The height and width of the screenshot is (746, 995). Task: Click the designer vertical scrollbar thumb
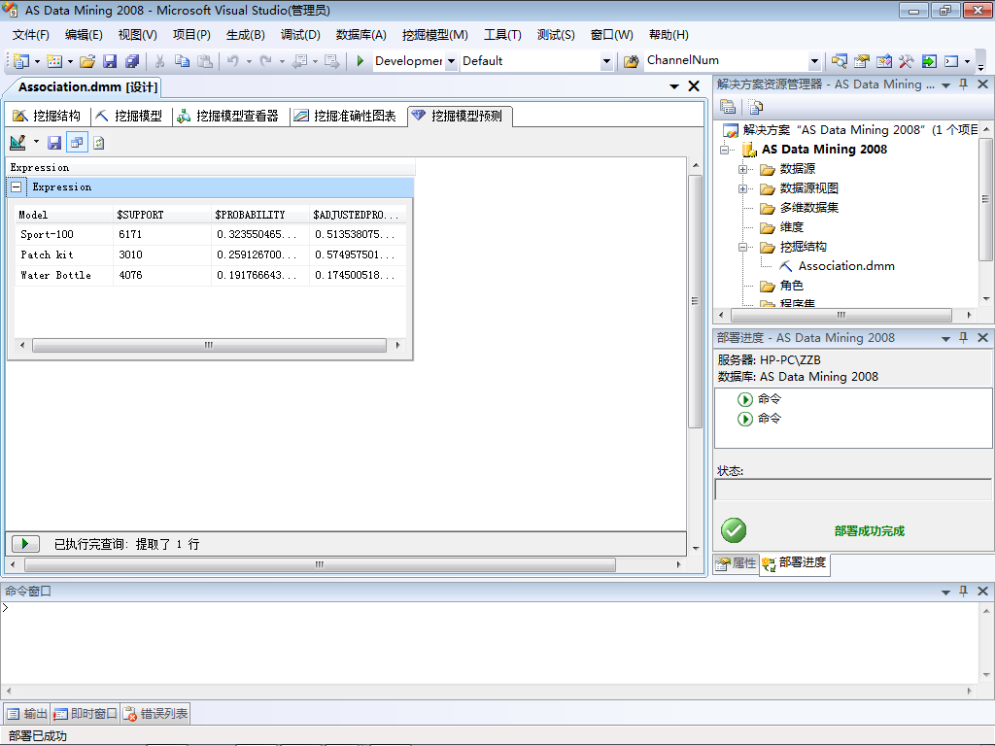tap(696, 301)
